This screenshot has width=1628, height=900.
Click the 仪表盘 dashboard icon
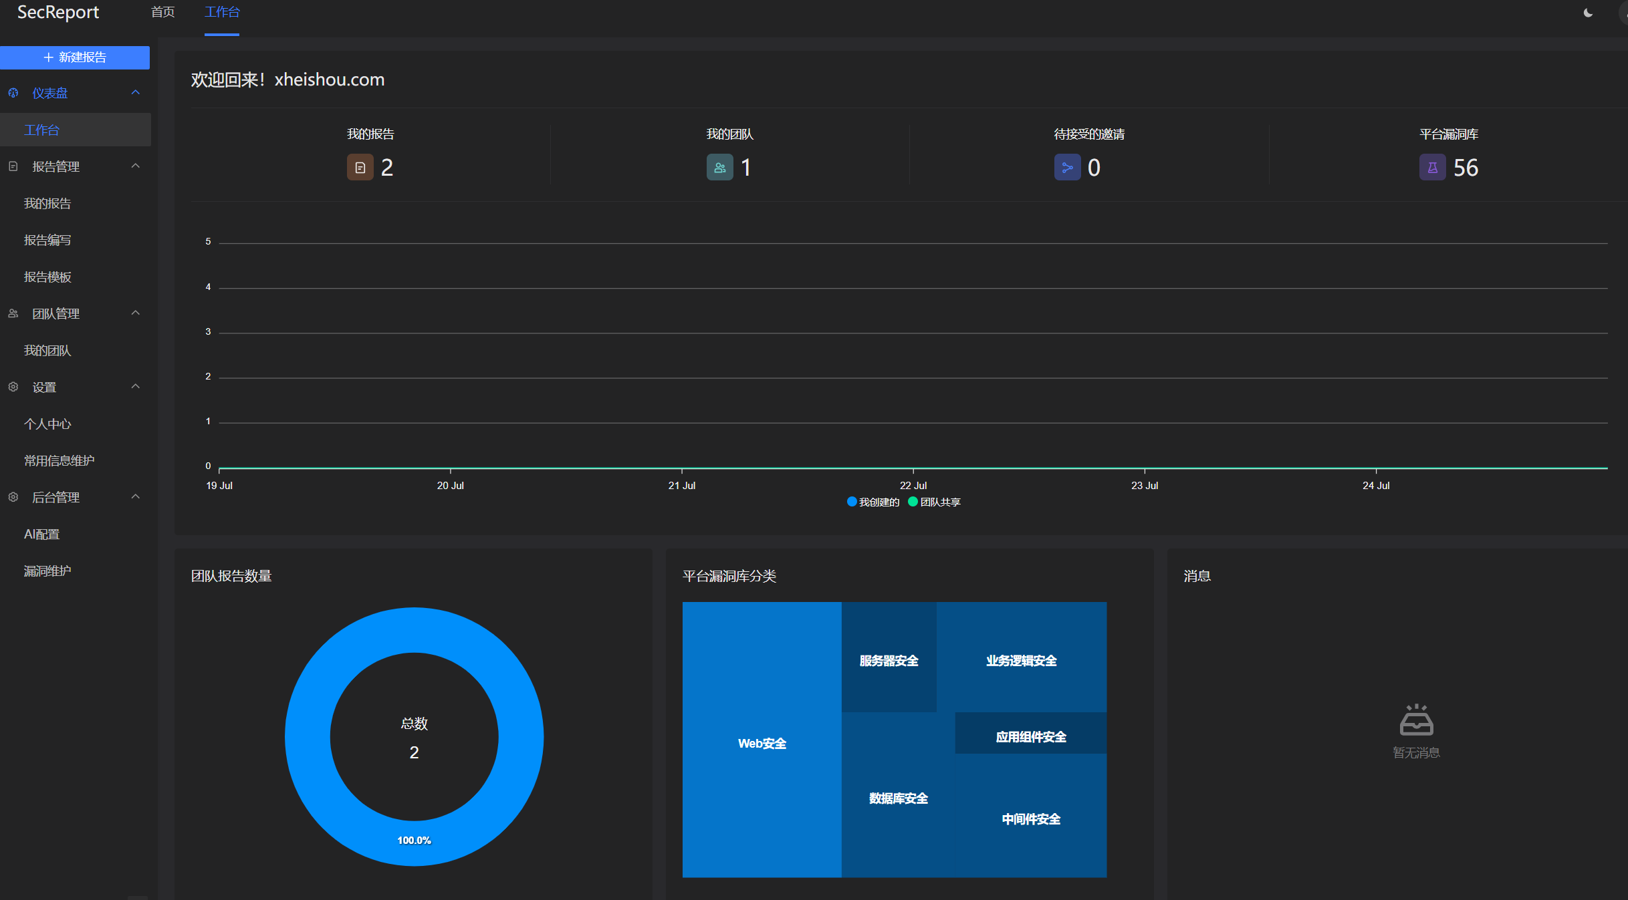pyautogui.click(x=13, y=93)
